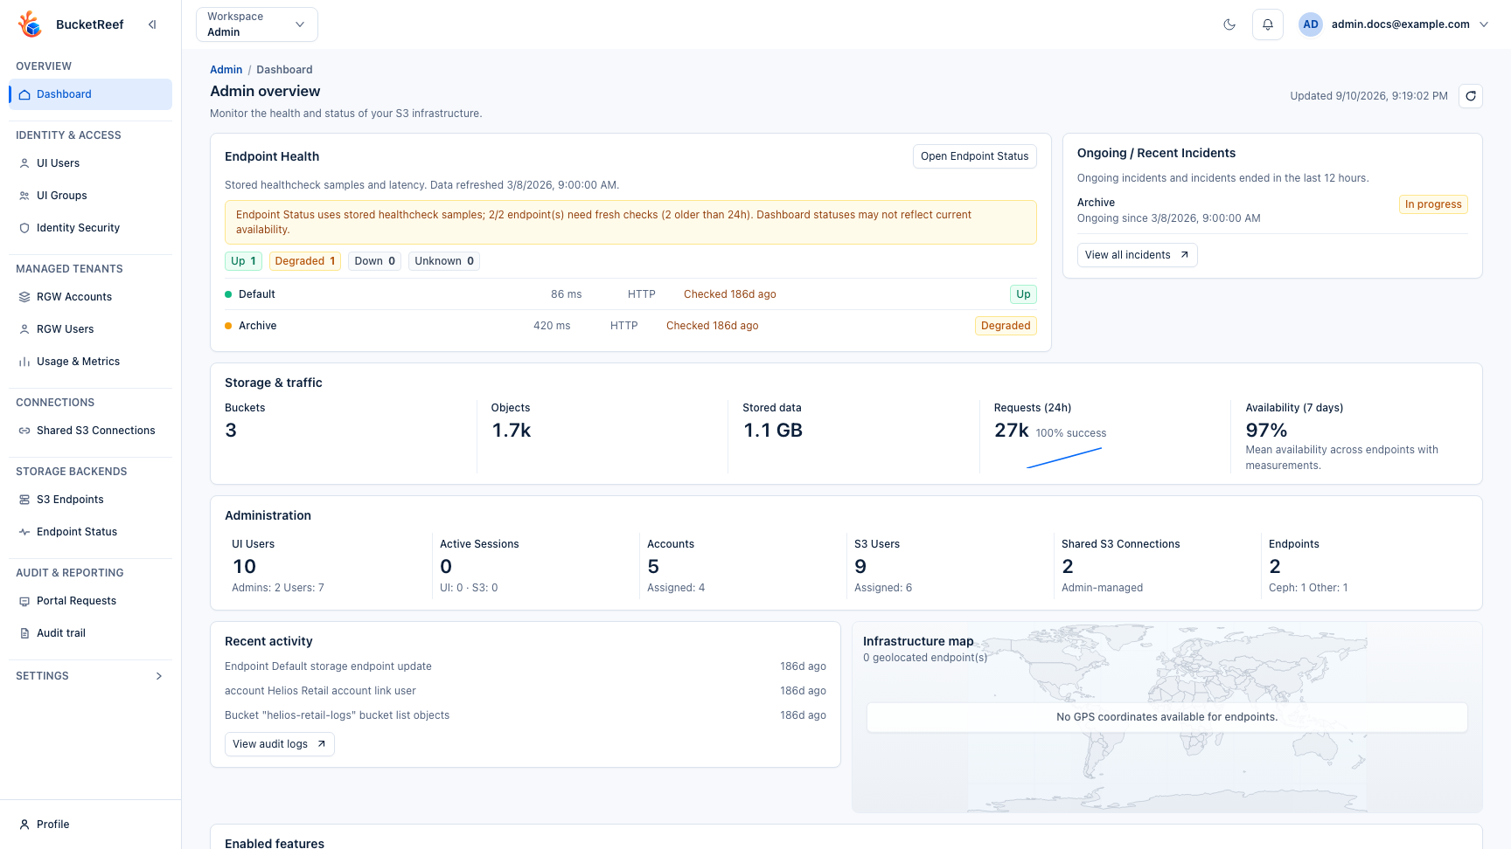The height and width of the screenshot is (849, 1511).
Task: Click the Shared S3 Connections link icon
Action: (x=24, y=431)
